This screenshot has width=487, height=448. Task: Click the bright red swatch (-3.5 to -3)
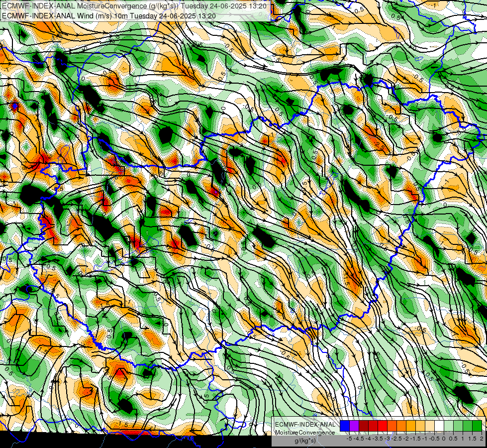383,426
